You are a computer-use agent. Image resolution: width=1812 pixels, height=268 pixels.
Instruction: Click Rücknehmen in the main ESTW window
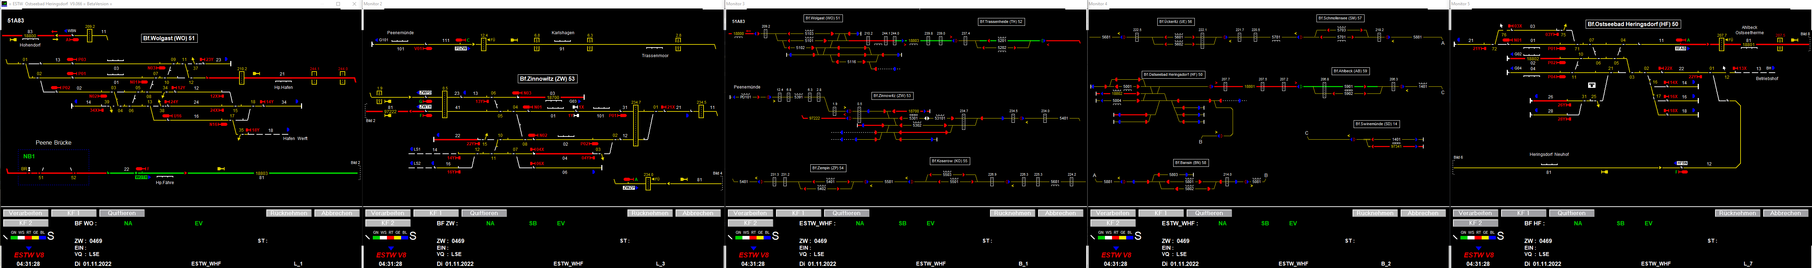pyautogui.click(x=288, y=213)
